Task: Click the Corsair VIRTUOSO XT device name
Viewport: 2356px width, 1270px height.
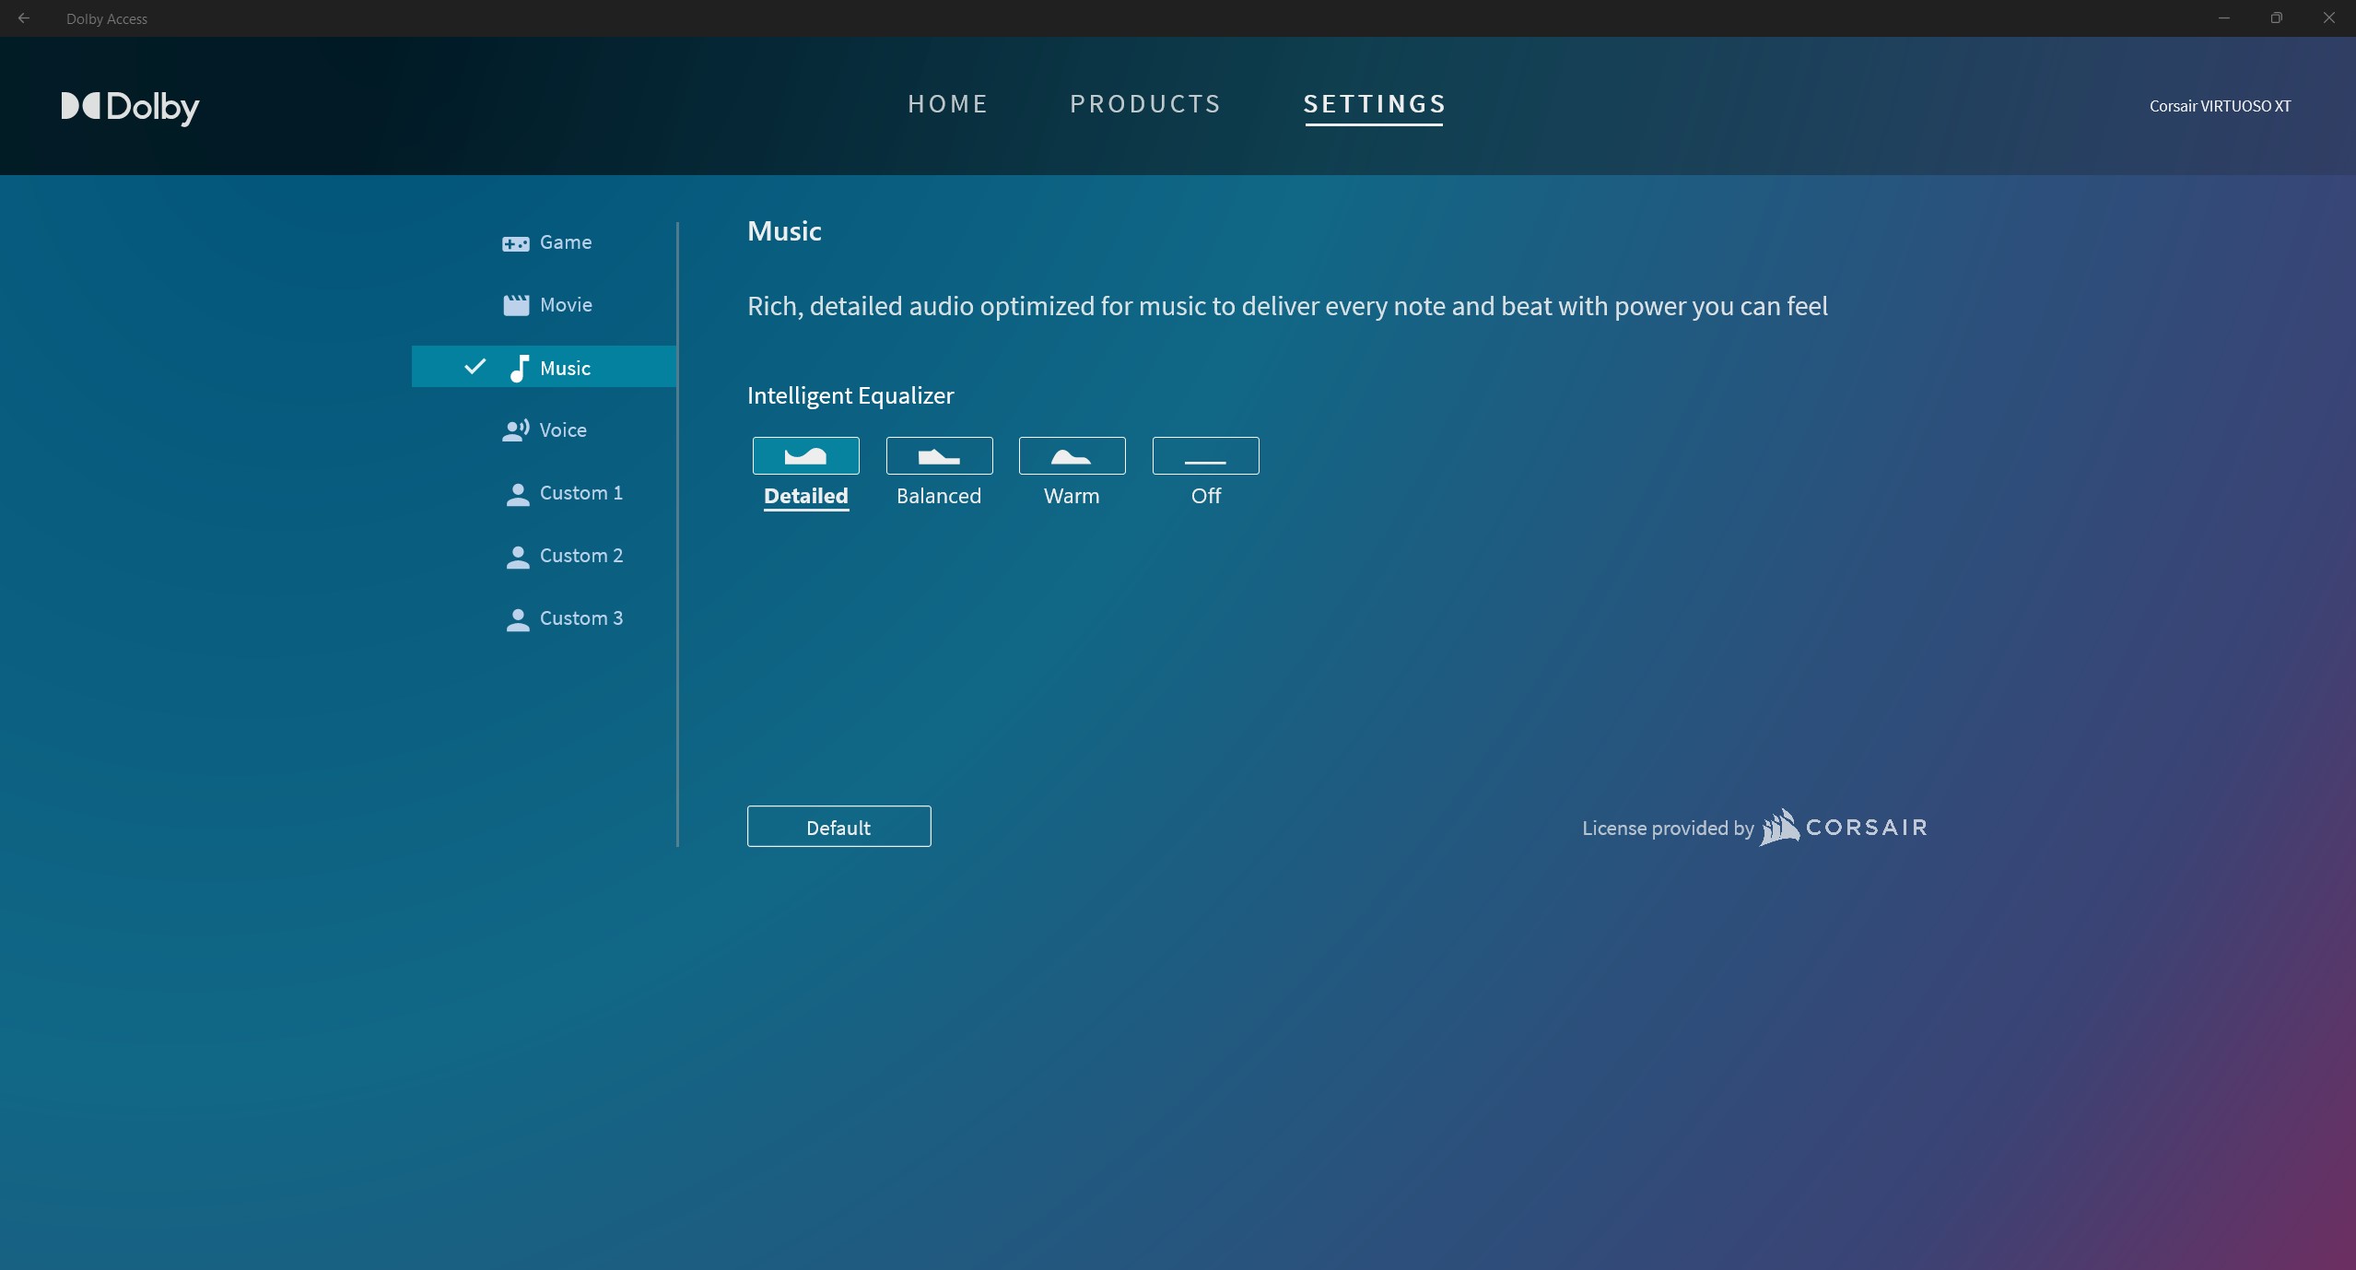Action: pyautogui.click(x=2220, y=106)
